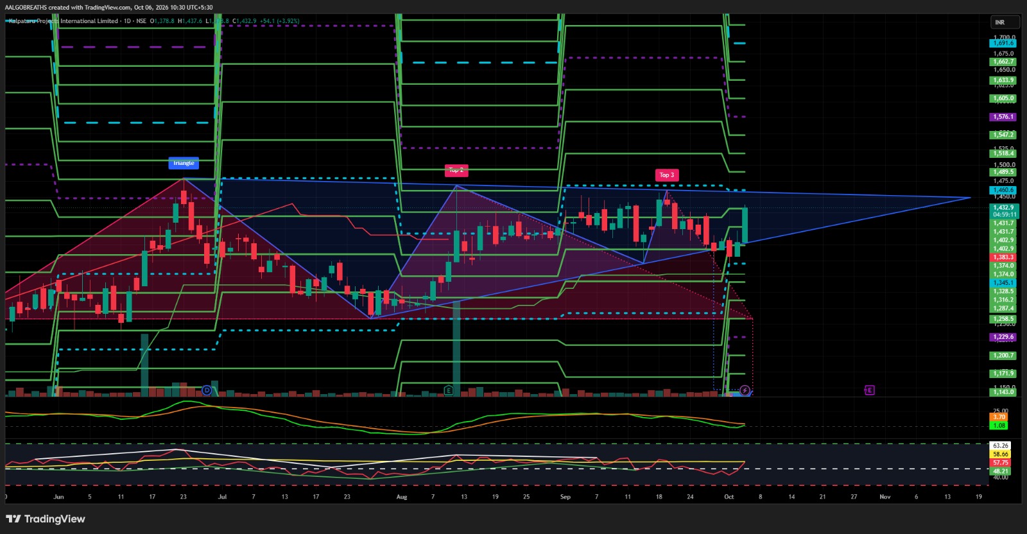
Task: Click the +54.1 (+3.92%) change value
Action: pyautogui.click(x=279, y=21)
